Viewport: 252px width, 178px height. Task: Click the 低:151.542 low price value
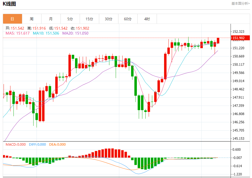pos(58,28)
